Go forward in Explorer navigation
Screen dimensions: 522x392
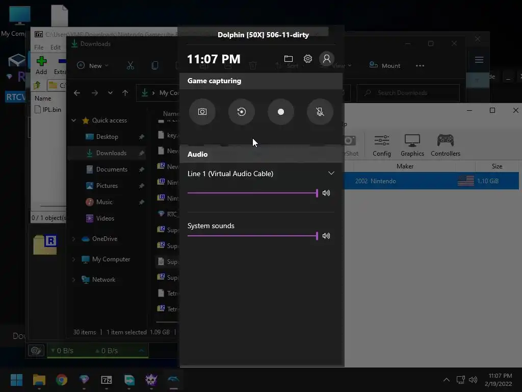(x=94, y=93)
